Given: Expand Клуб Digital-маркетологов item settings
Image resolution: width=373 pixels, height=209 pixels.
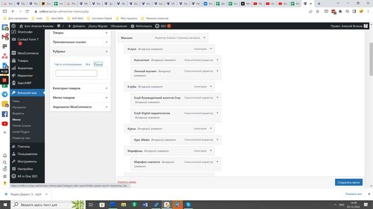Looking at the screenshot, I should (x=217, y=113).
